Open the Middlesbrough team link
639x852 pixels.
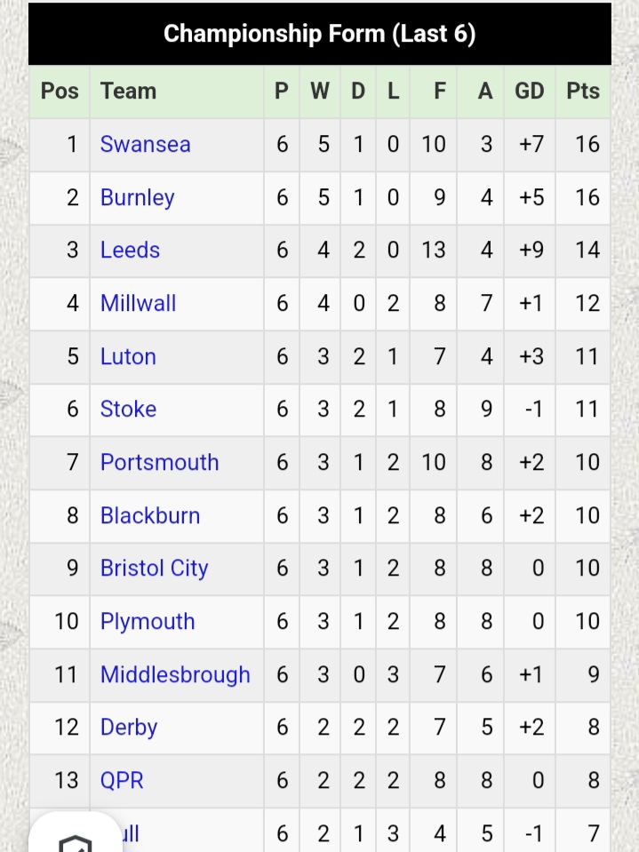click(175, 675)
